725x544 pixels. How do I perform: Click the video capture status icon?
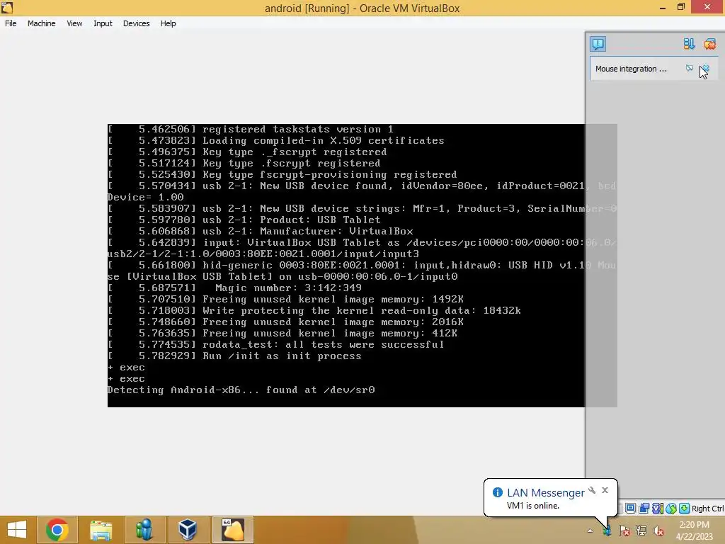coord(657,509)
